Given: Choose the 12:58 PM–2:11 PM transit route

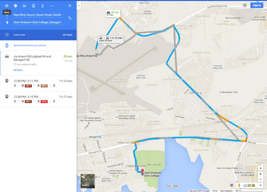Looking at the screenshot, I should click(x=38, y=83).
